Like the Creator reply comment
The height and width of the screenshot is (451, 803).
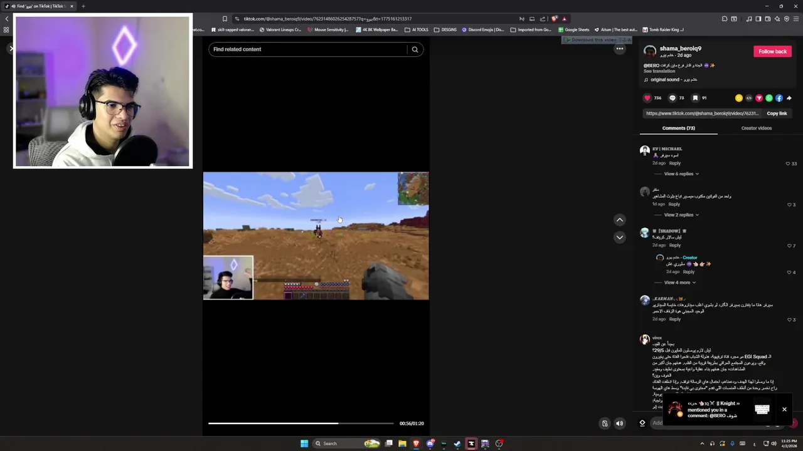(x=789, y=272)
